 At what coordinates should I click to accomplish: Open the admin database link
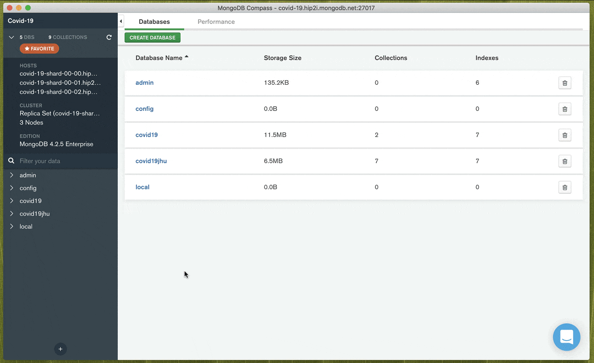click(x=144, y=83)
